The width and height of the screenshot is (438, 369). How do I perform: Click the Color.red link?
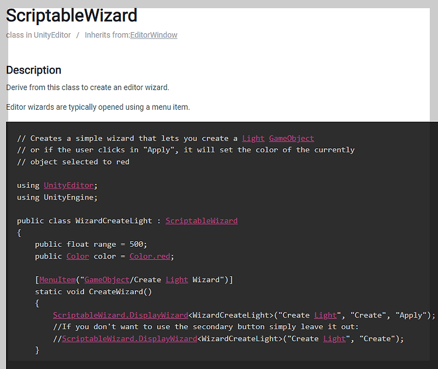click(150, 256)
